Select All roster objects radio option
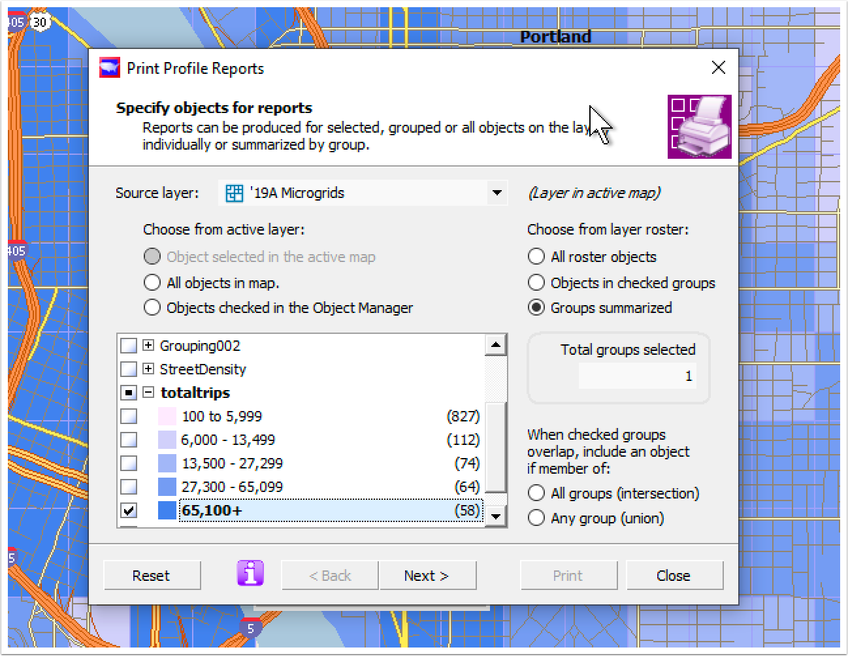Screen dimensions: 848x656 coord(536,257)
